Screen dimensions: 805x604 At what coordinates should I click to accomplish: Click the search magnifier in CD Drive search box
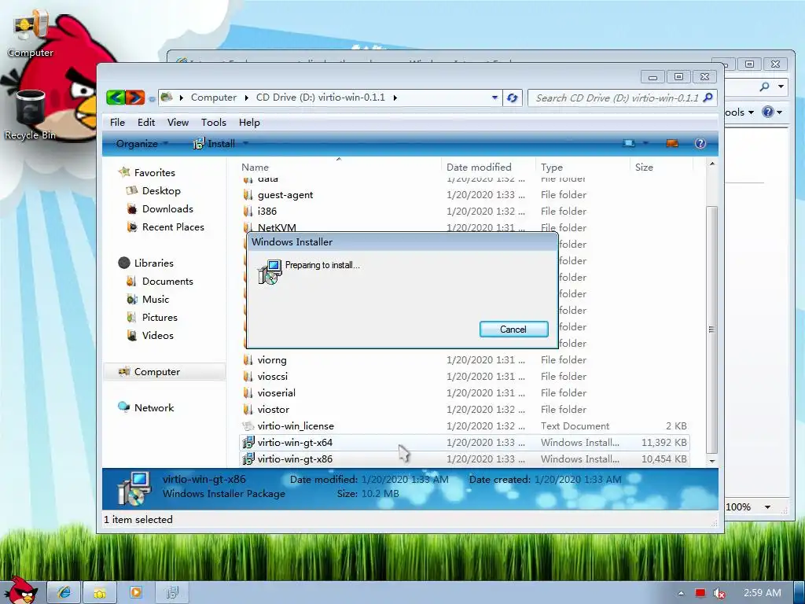pyautogui.click(x=708, y=98)
